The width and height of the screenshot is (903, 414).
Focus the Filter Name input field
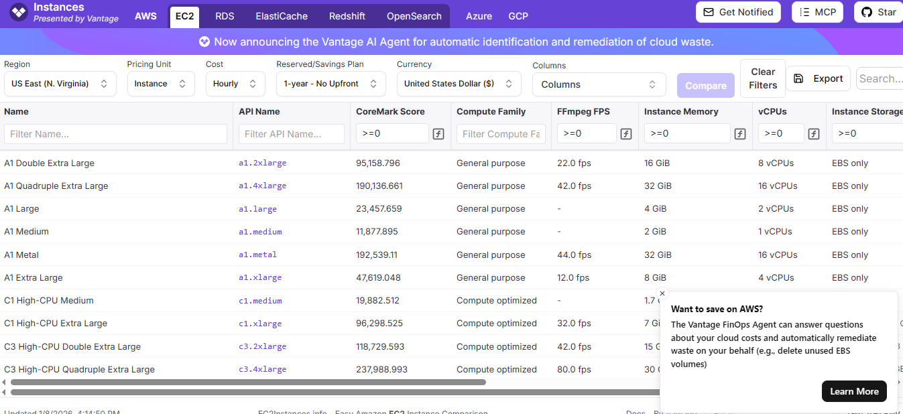[115, 134]
